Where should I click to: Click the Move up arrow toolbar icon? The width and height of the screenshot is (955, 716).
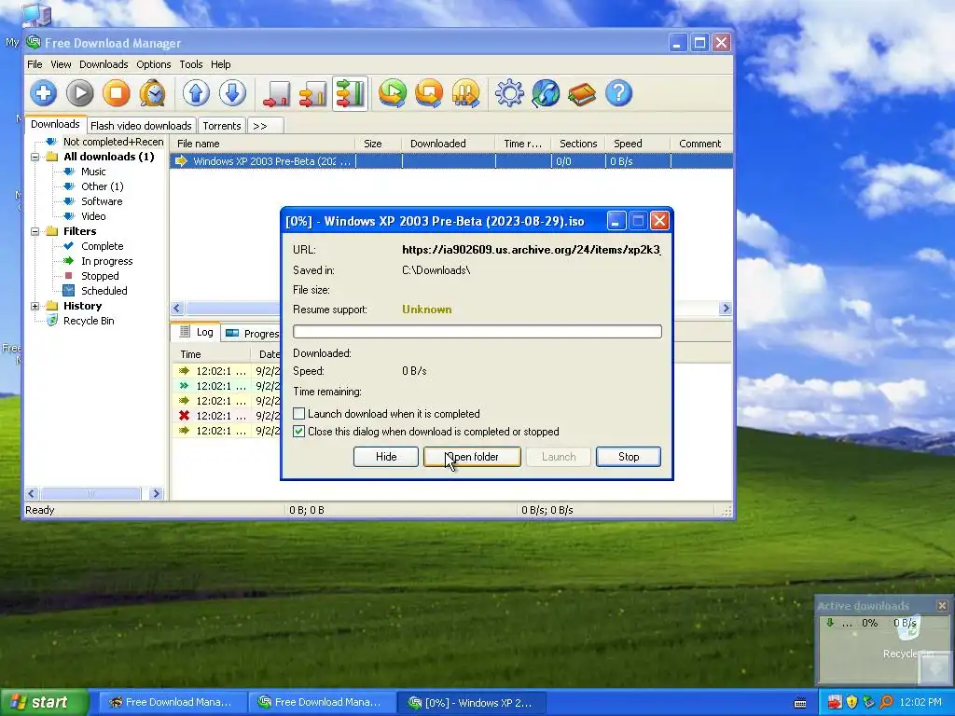coord(196,93)
